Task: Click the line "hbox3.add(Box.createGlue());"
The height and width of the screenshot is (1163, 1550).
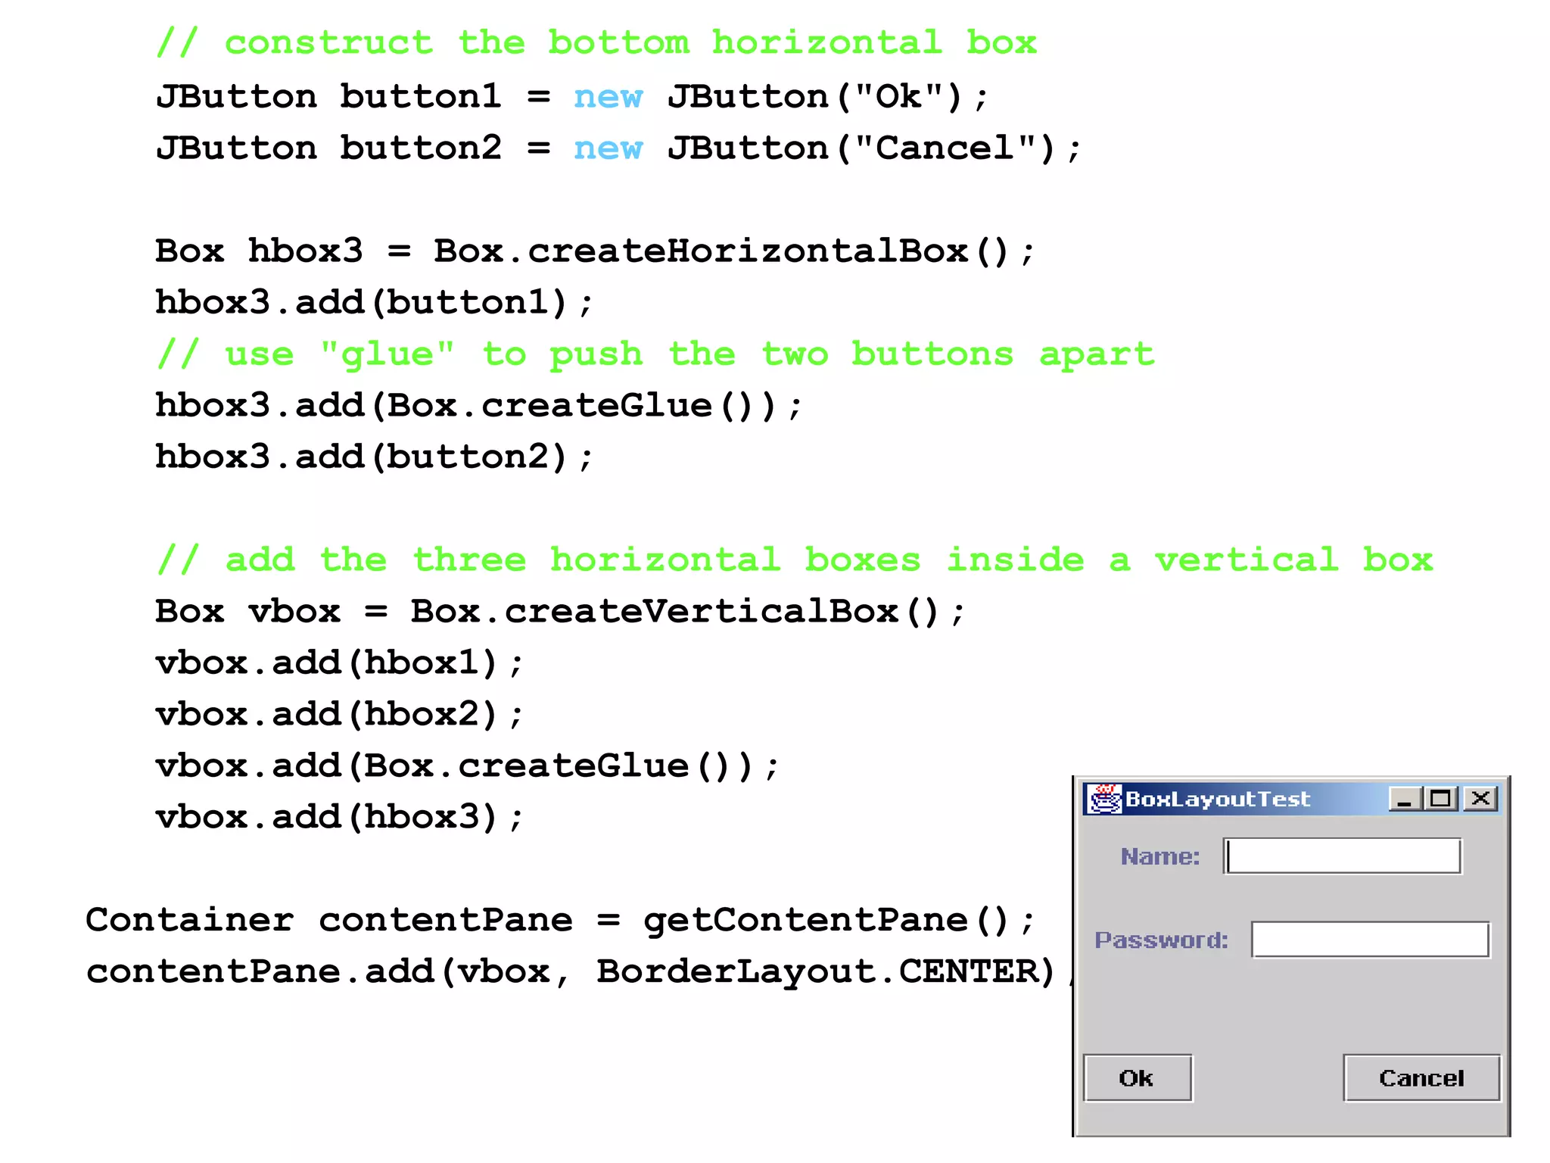Action: click(x=479, y=406)
